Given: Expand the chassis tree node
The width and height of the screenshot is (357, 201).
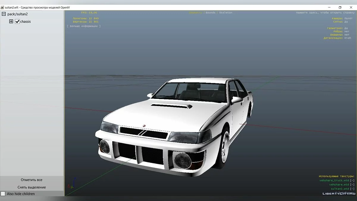Looking at the screenshot, I should 11,21.
